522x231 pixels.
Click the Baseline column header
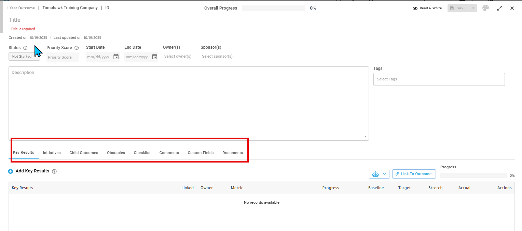[376, 188]
